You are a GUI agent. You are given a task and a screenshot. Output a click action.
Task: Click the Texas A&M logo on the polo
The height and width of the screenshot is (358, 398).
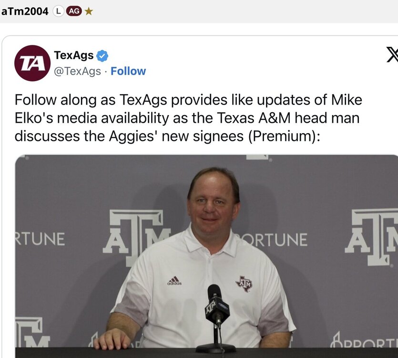[x=244, y=284]
